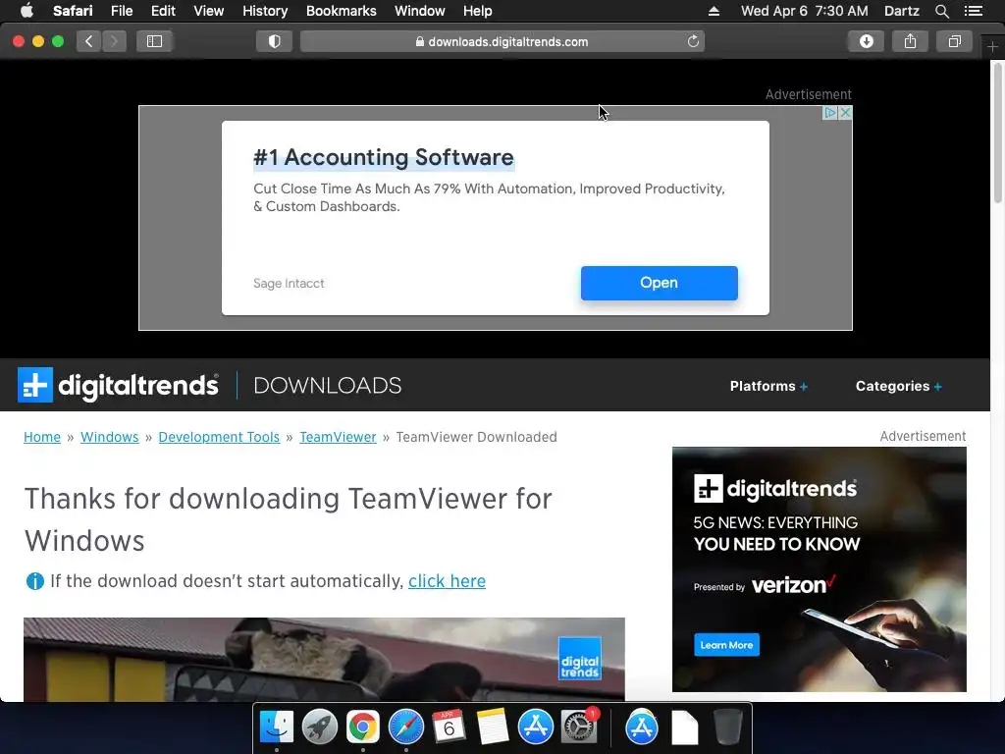Open the second App Store dock icon
The width and height of the screenshot is (1005, 754).
click(x=642, y=727)
